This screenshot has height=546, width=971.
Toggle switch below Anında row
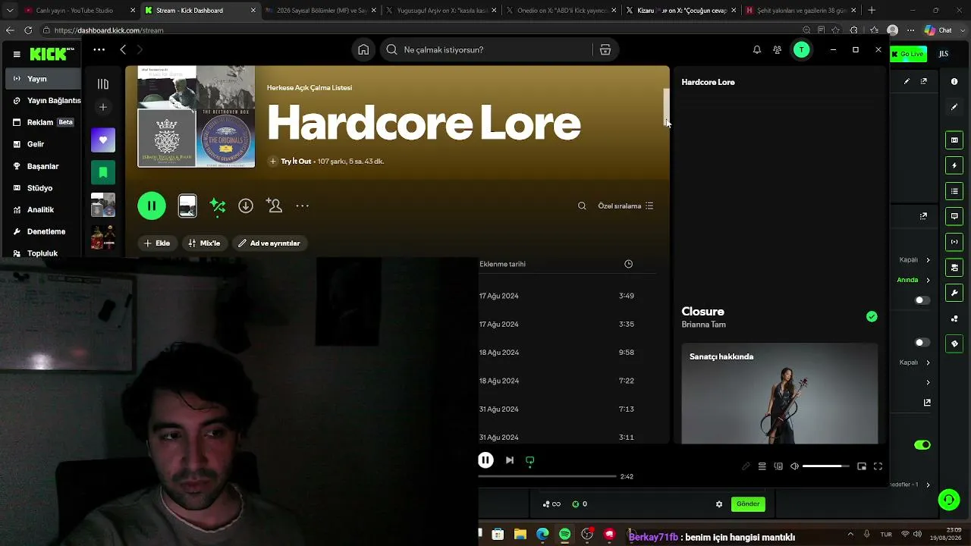tap(922, 300)
